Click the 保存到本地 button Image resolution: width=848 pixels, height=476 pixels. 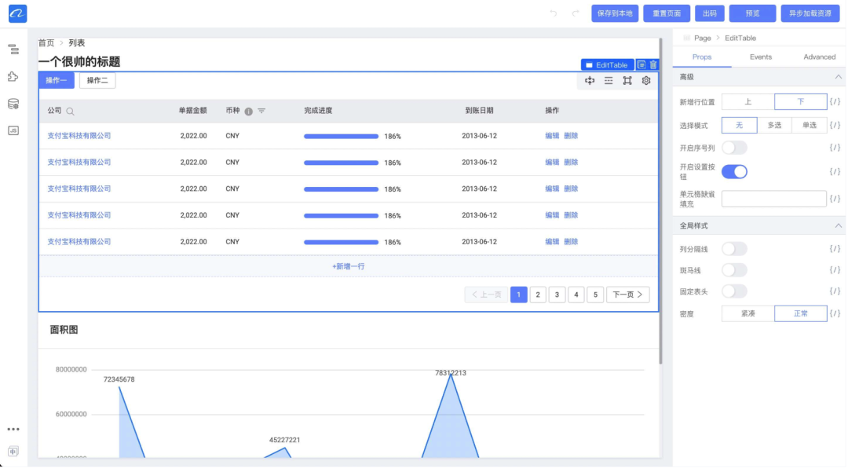pyautogui.click(x=615, y=13)
